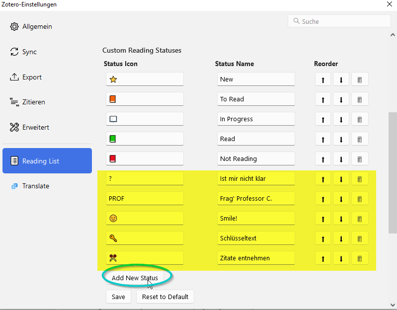
Task: Open the Erweitert settings pane
Action: click(x=47, y=127)
